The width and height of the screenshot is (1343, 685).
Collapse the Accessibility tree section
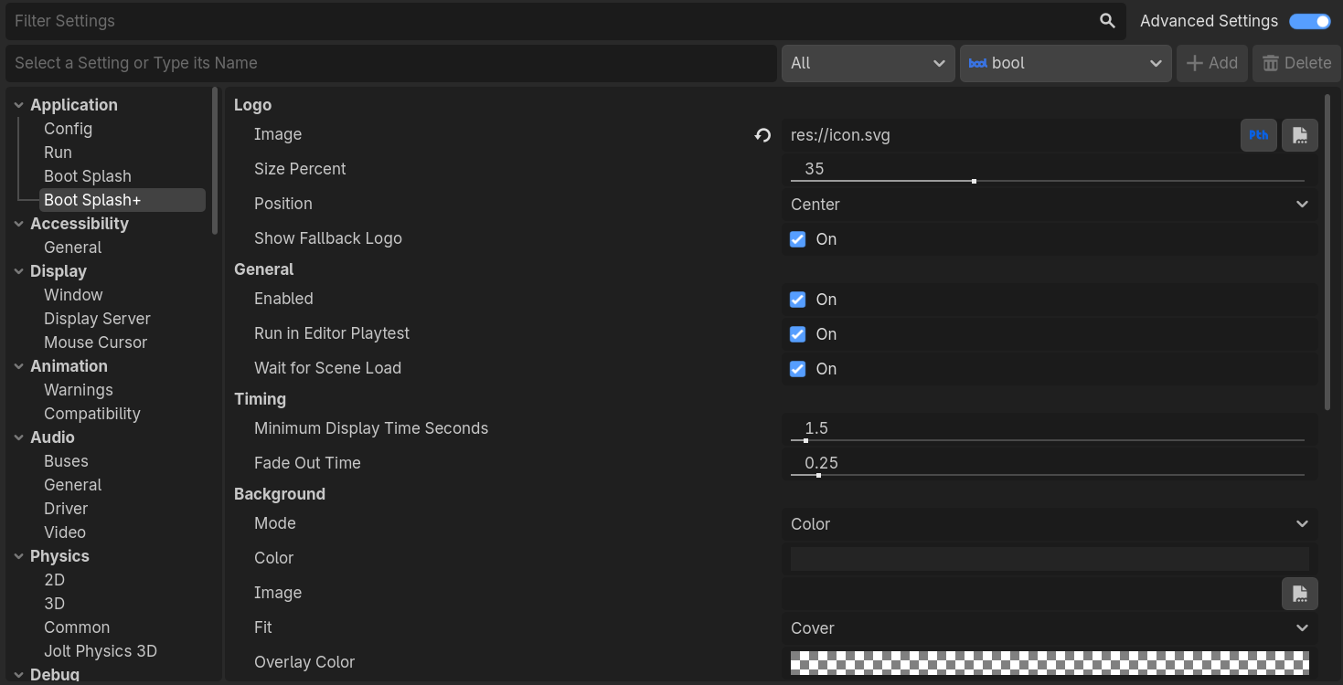click(x=18, y=224)
